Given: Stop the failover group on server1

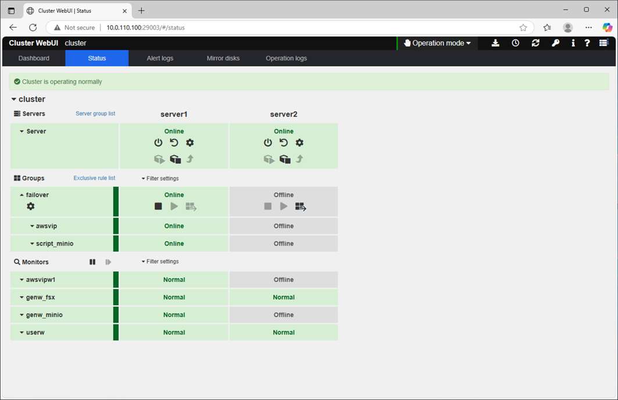Looking at the screenshot, I should click(158, 206).
